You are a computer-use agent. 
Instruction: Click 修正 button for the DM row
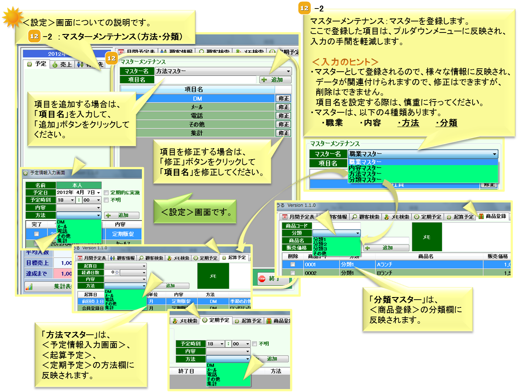click(x=284, y=99)
